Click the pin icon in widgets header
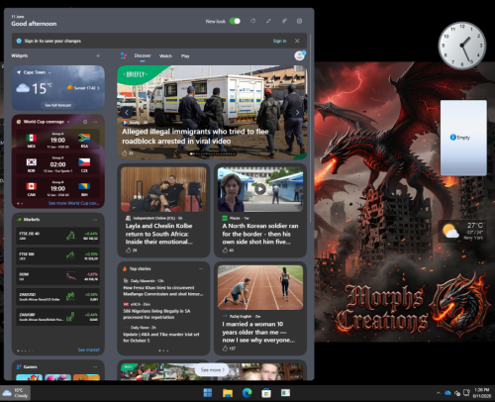 284,21
